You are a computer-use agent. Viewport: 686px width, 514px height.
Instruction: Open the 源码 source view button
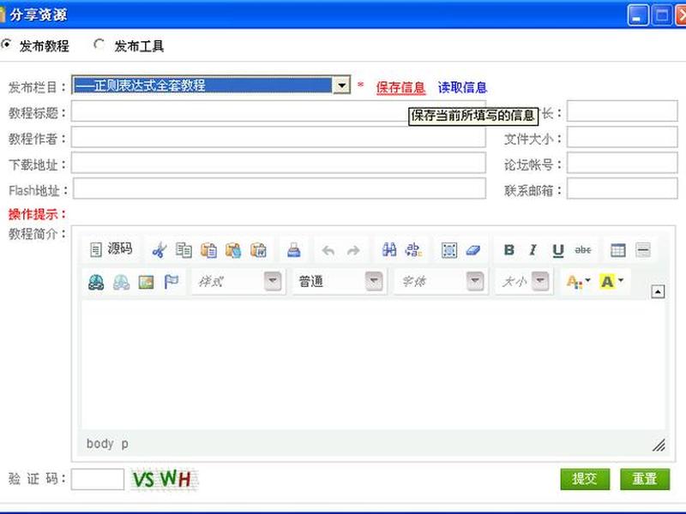111,249
